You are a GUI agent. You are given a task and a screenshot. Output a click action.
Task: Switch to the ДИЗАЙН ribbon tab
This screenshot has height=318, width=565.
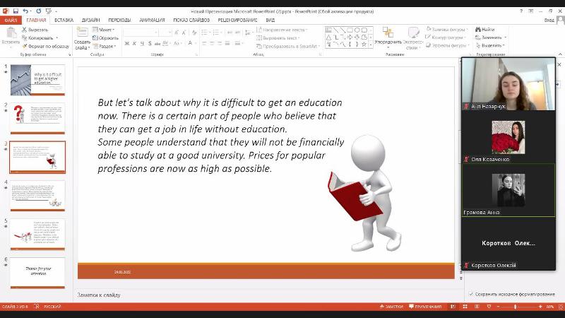(x=90, y=20)
